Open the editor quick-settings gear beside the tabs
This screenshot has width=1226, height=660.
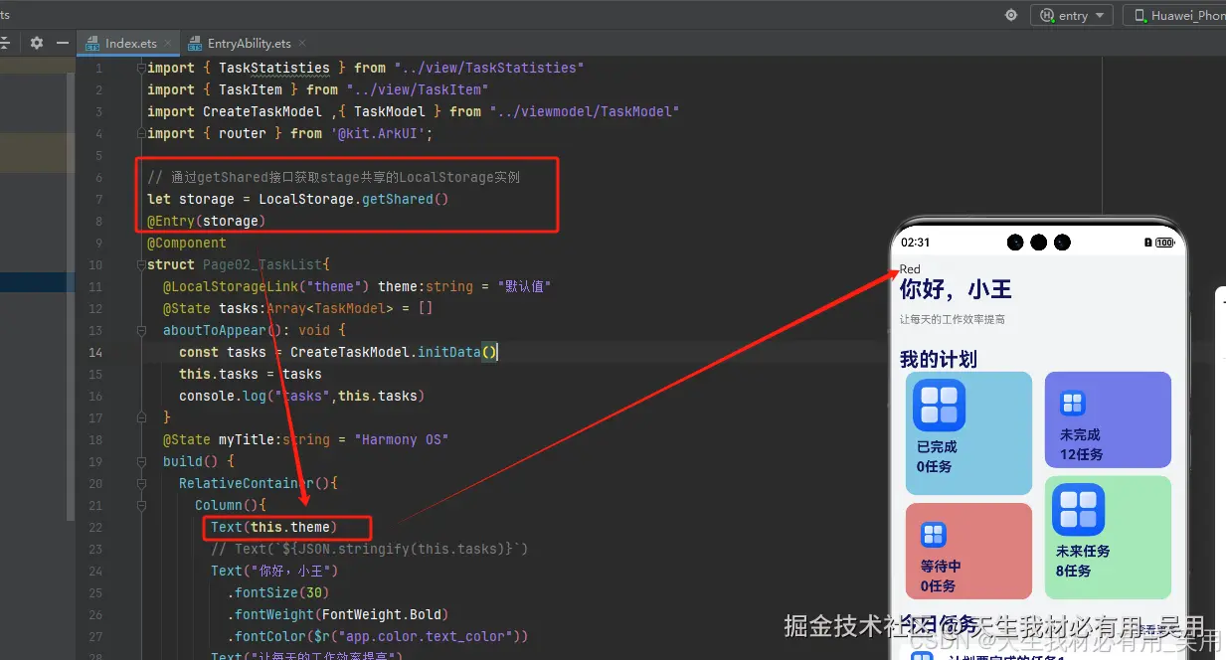point(37,43)
